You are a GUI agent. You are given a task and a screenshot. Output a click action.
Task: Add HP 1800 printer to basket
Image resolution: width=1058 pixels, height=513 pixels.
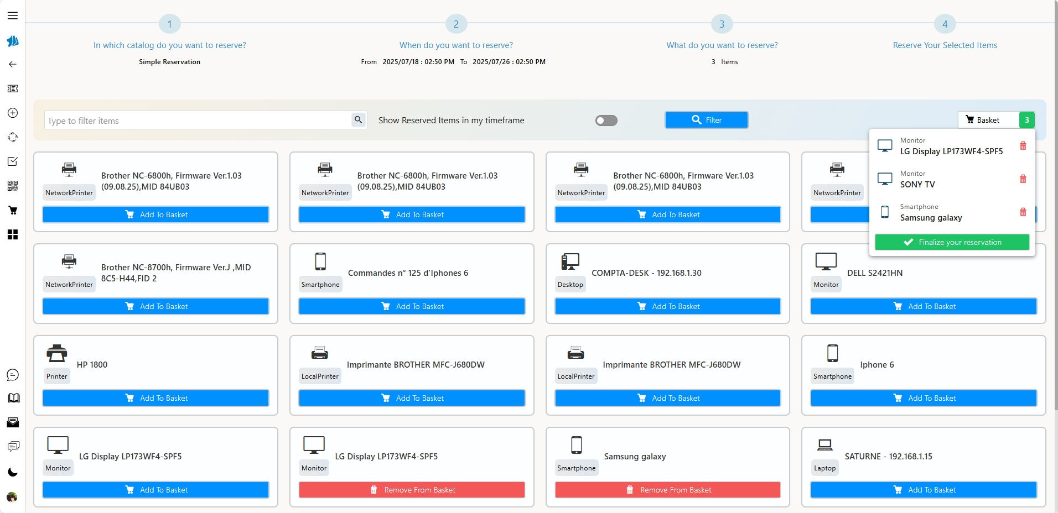(155, 398)
